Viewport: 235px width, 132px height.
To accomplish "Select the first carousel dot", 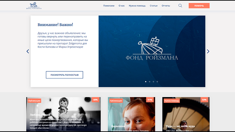I will (146, 82).
